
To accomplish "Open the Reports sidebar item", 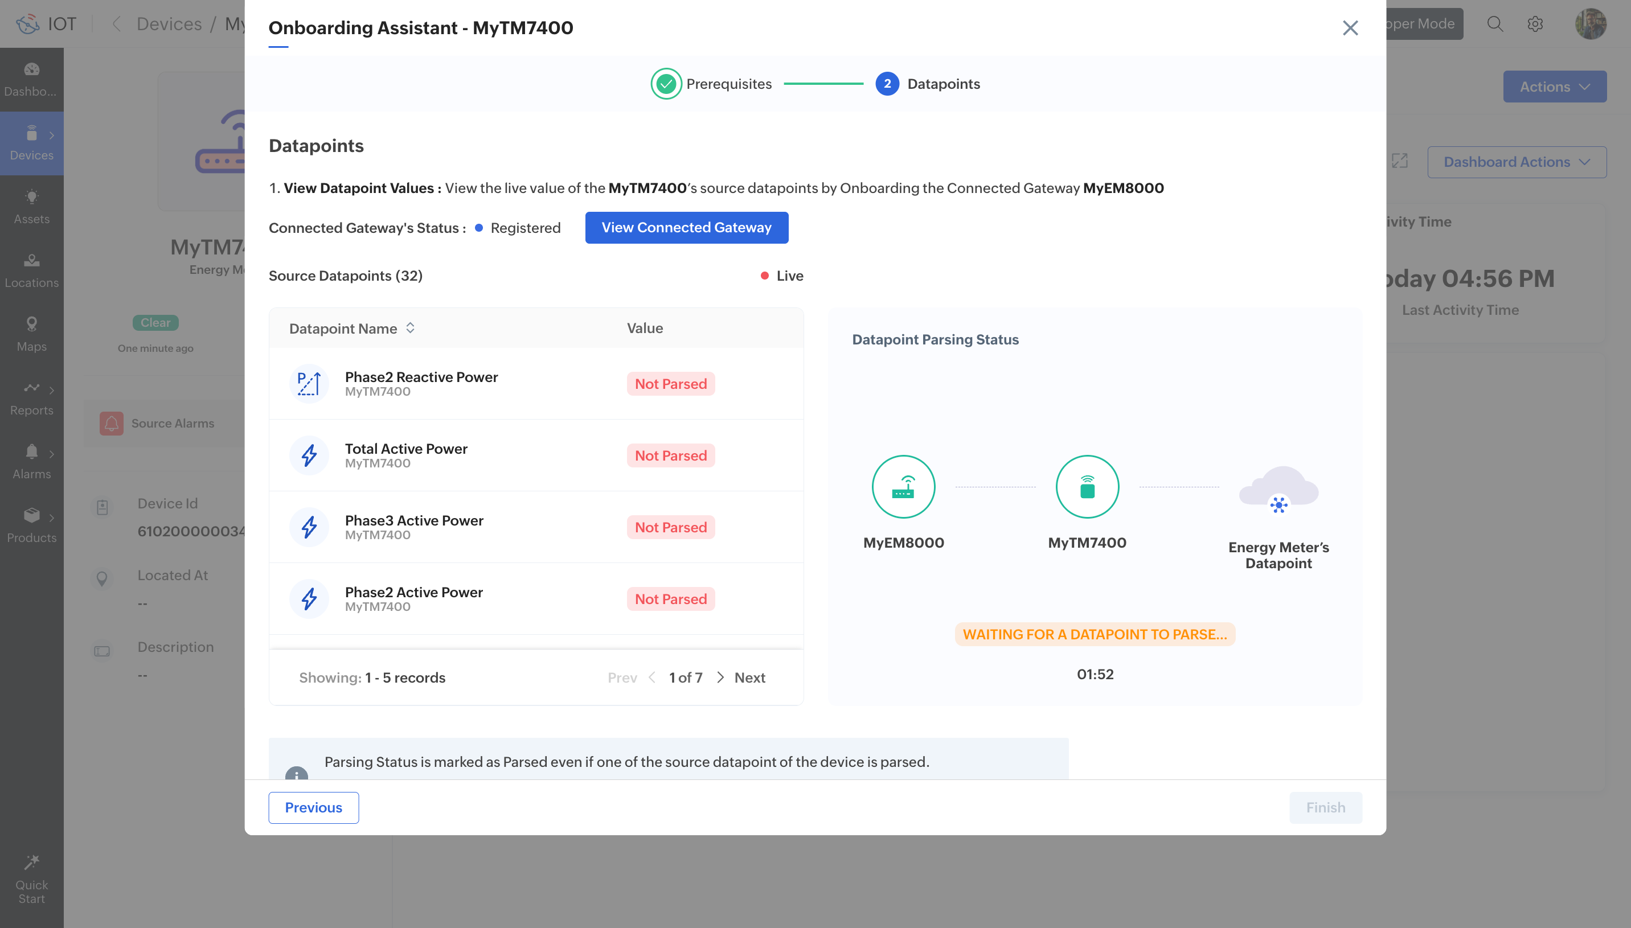I will pyautogui.click(x=31, y=398).
